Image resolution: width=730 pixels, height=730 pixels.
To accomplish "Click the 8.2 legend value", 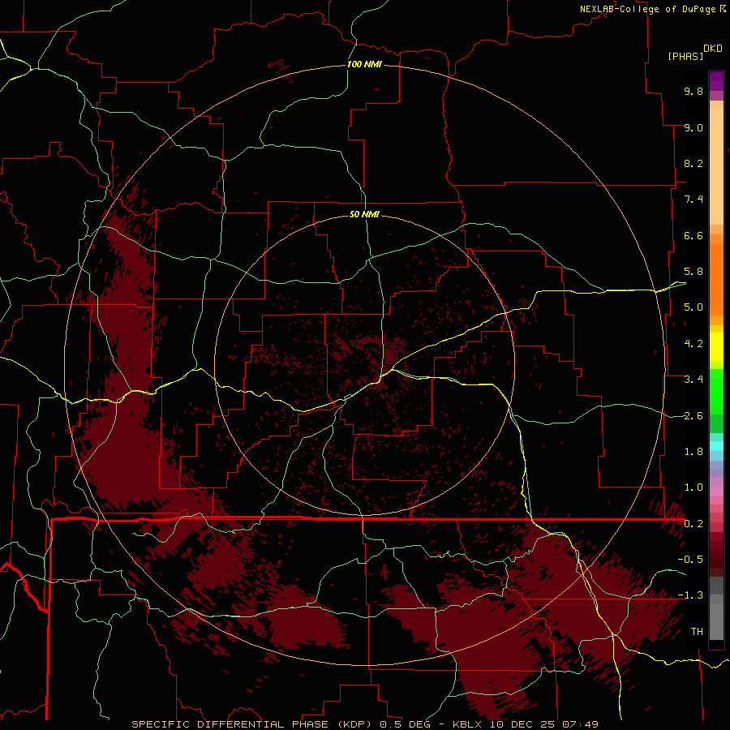I will pos(693,163).
